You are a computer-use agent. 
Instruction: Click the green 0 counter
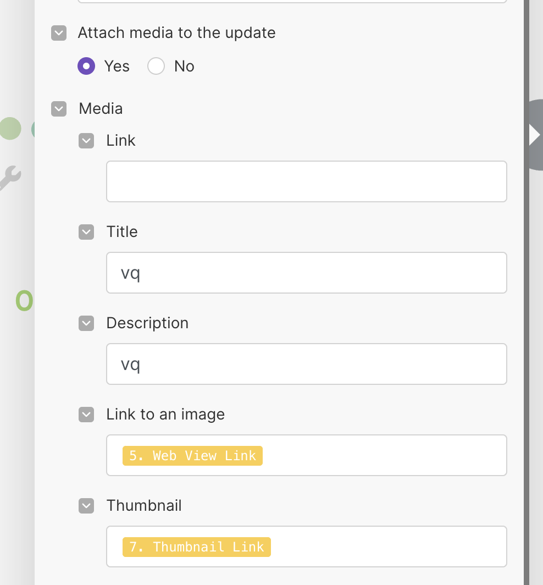(x=24, y=301)
